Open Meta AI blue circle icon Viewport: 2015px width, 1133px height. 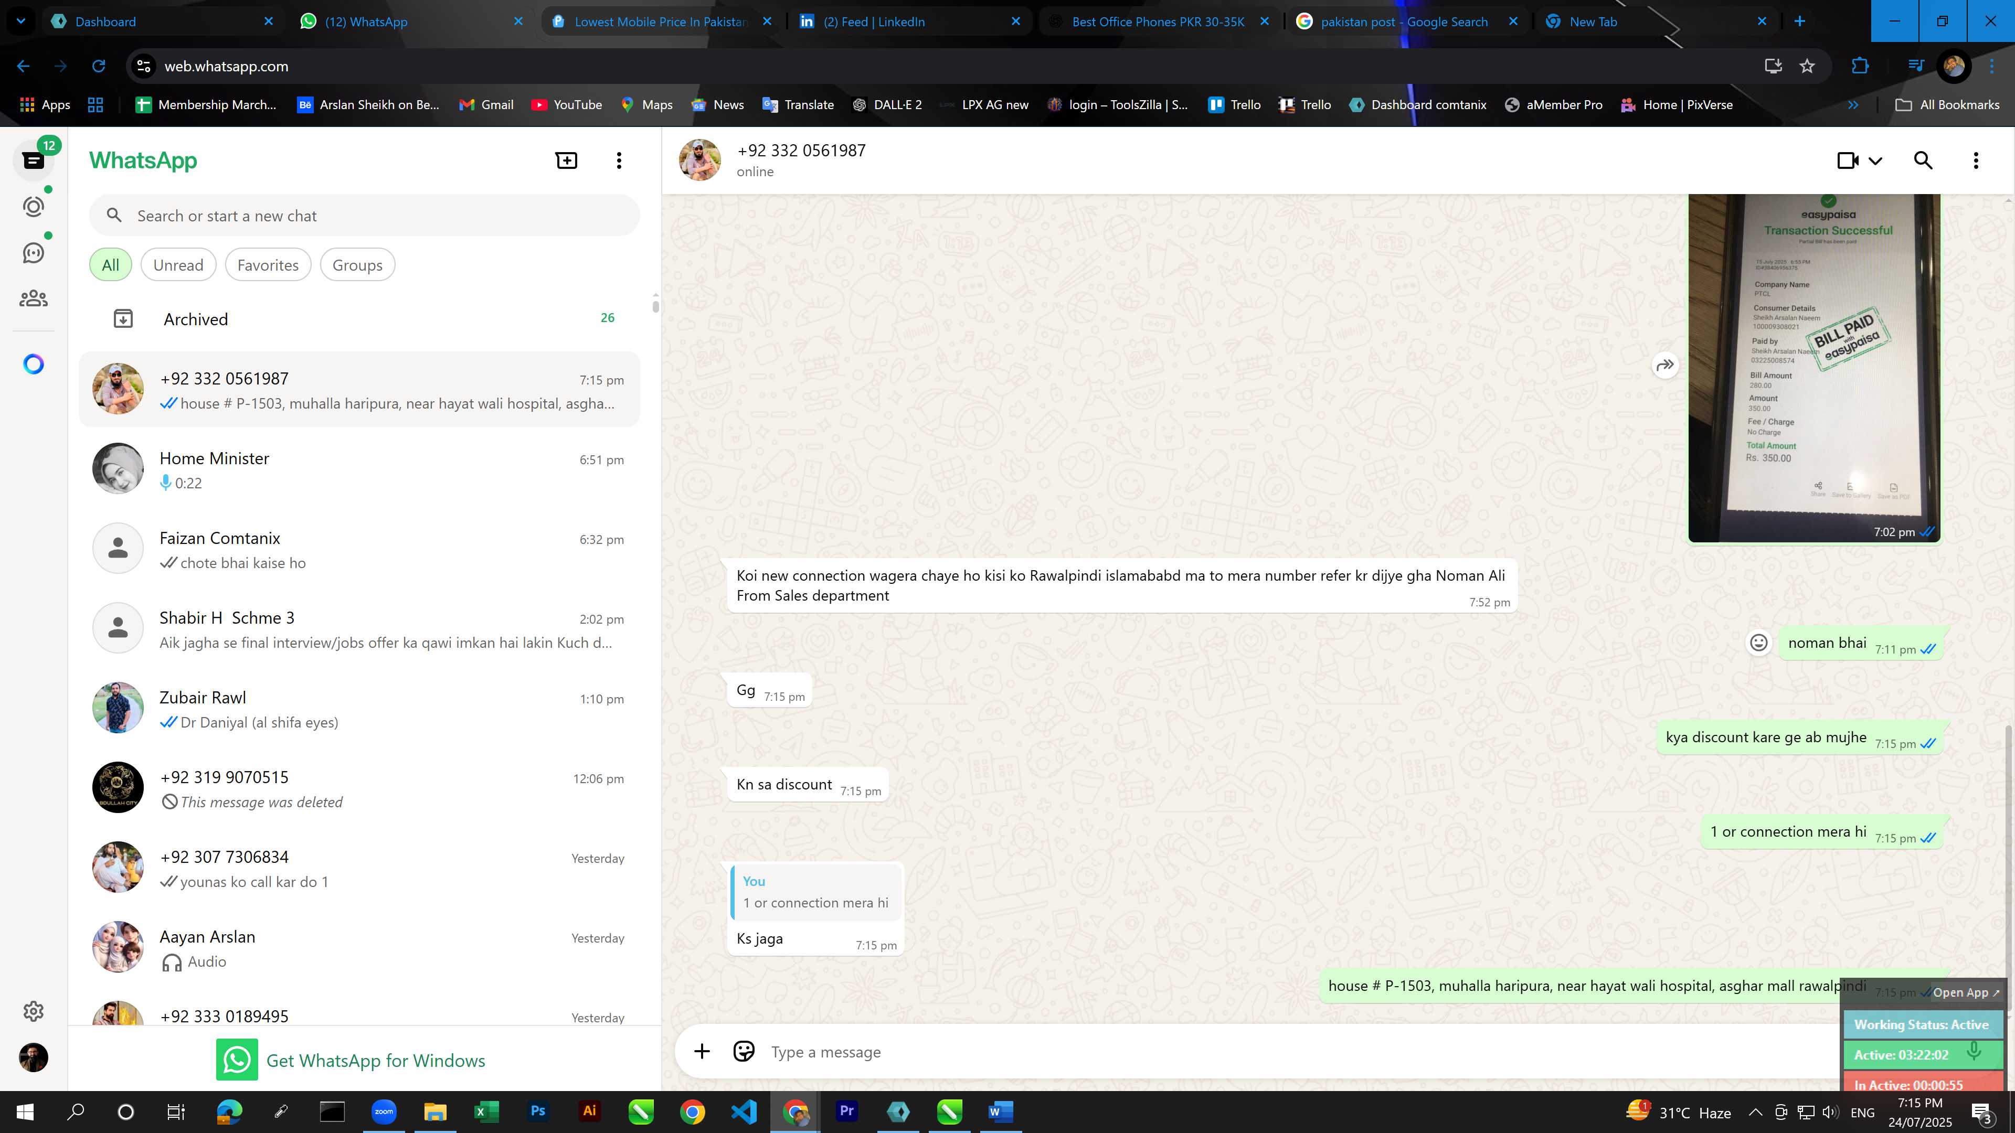[x=34, y=365]
